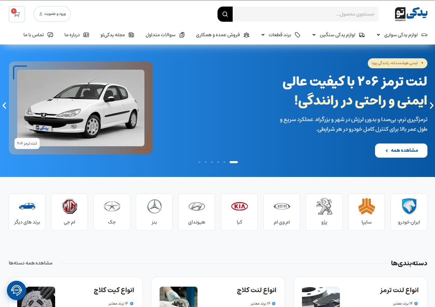Click the clutch kit disc thumbnail
Viewport: 435px width, 307px height.
[36, 297]
